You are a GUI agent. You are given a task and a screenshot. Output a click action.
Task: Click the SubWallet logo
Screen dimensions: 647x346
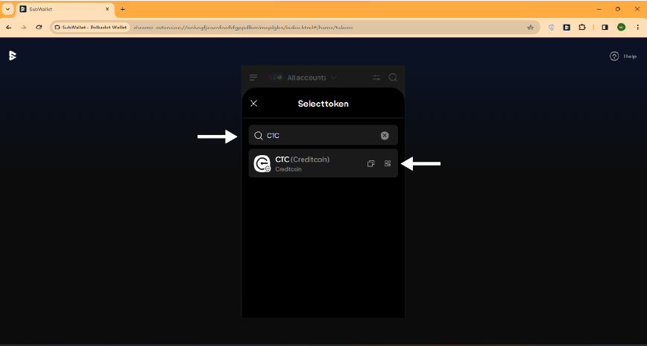[x=13, y=55]
